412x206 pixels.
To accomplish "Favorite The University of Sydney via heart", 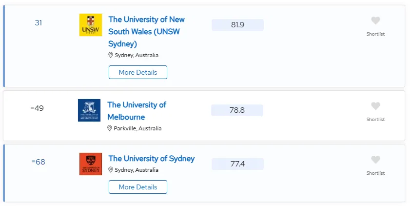I will pos(375,160).
